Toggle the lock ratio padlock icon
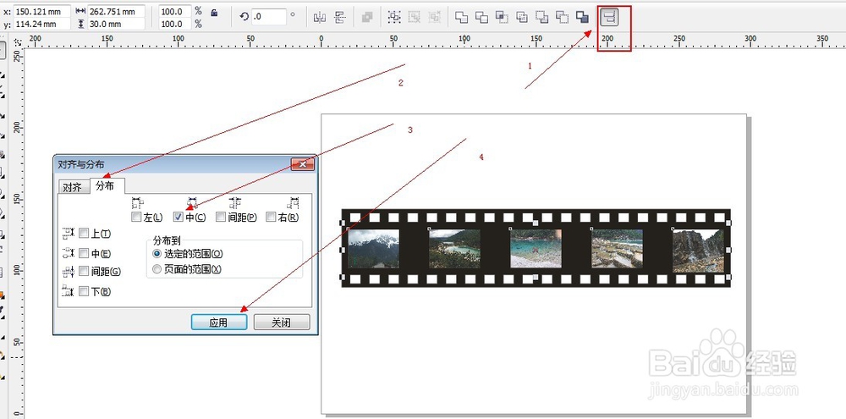The width and height of the screenshot is (846, 419). [214, 13]
